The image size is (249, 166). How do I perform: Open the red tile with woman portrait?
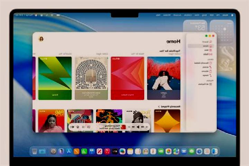click(x=51, y=121)
